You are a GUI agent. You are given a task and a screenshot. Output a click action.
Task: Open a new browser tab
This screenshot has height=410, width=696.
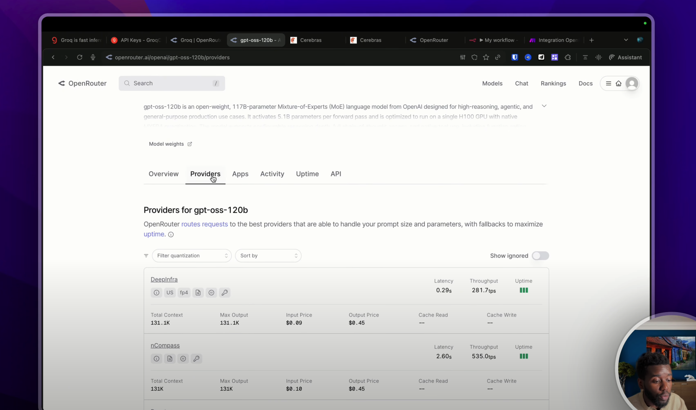coord(592,40)
